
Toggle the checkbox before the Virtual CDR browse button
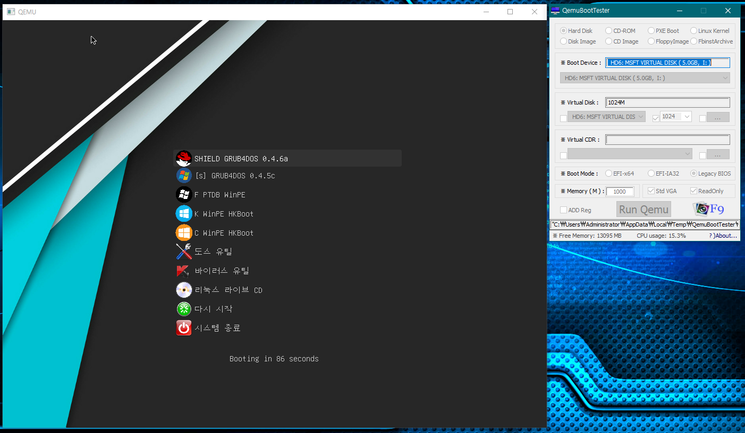[x=702, y=155]
